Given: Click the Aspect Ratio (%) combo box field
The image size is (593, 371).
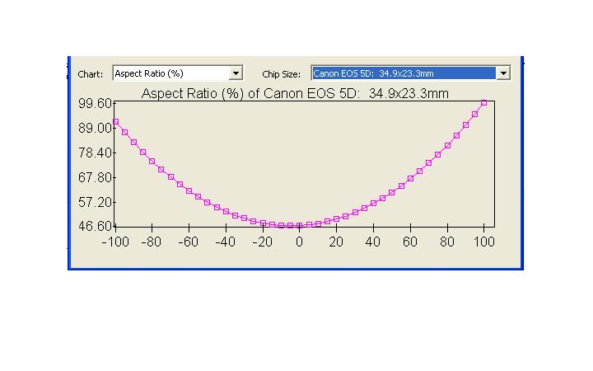Looking at the screenshot, I should [x=178, y=73].
